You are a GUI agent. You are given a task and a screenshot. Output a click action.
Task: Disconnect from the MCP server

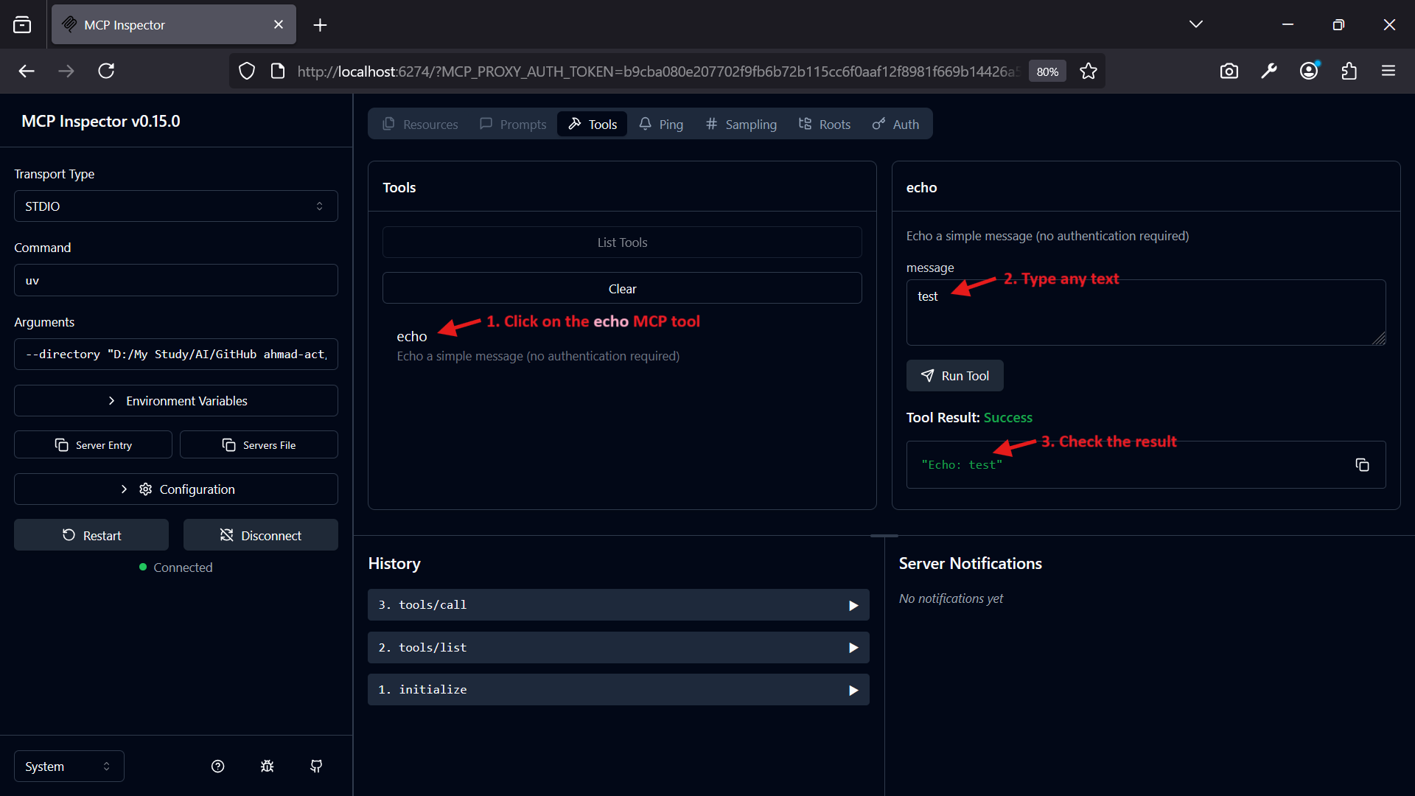coord(261,536)
